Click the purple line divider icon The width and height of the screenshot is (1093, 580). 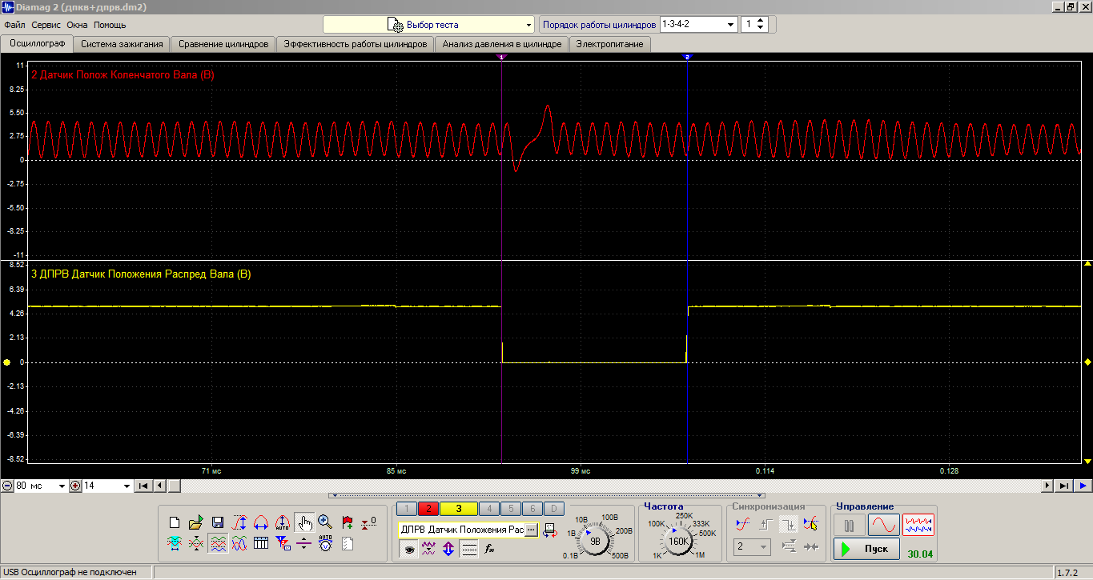point(303,544)
